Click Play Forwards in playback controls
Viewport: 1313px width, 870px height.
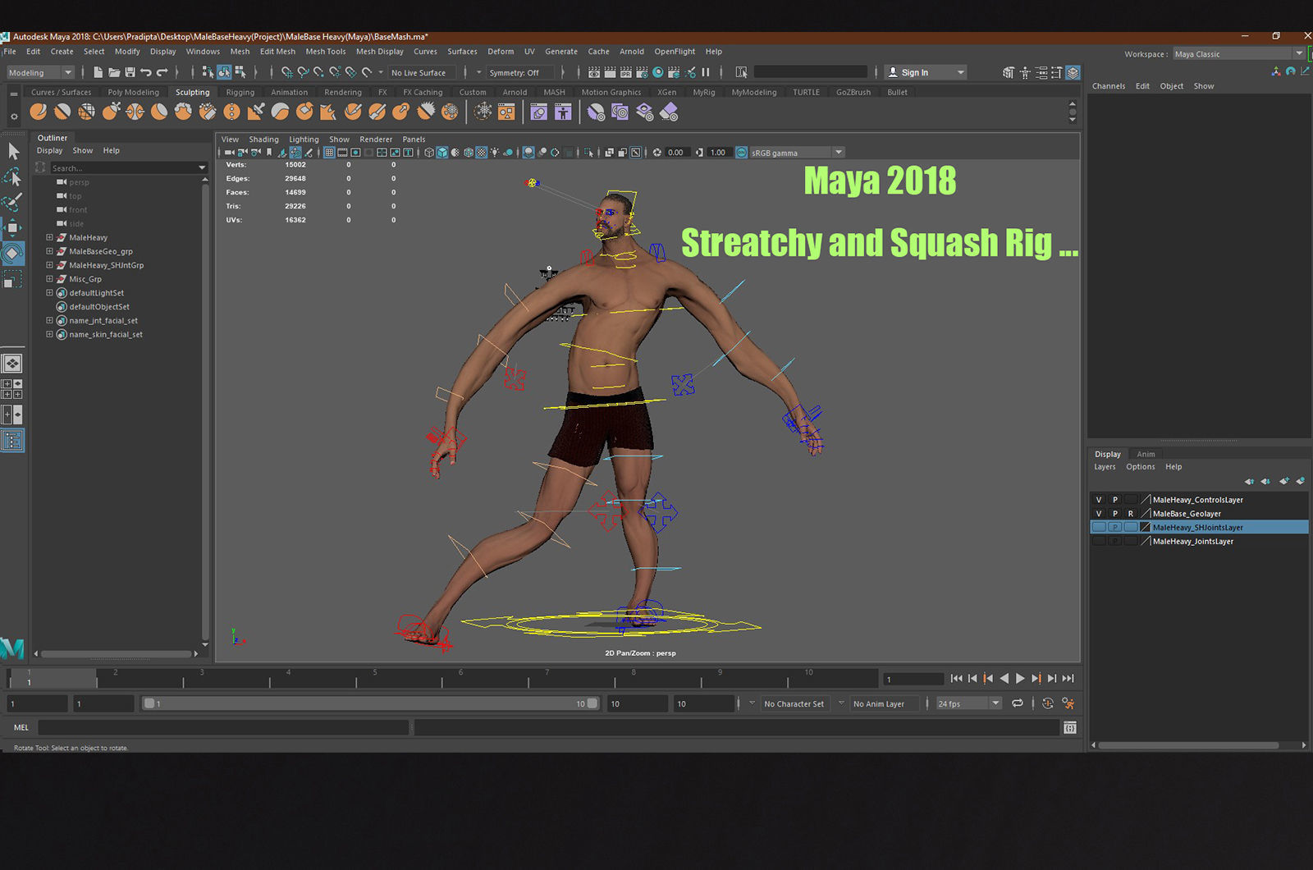1020,679
